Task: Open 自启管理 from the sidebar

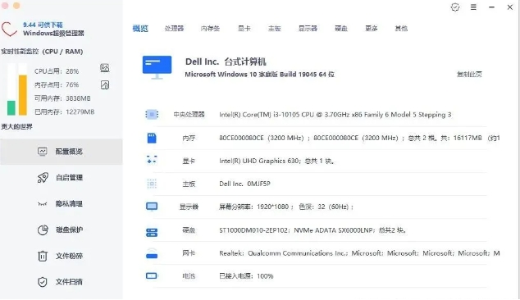Action: pyautogui.click(x=62, y=178)
